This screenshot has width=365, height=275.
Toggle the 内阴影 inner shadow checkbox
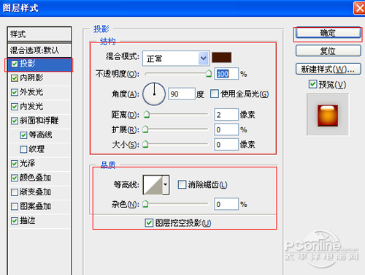tap(15, 78)
